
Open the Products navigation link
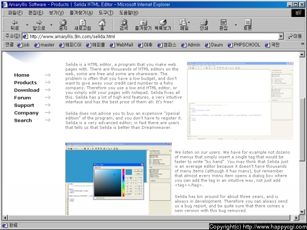(x=25, y=83)
